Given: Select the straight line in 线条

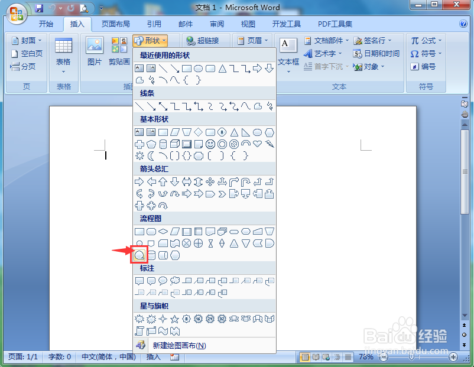Looking at the screenshot, I should pyautogui.click(x=139, y=106).
